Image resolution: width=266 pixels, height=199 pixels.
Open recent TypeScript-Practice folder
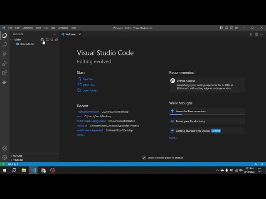pos(88,112)
